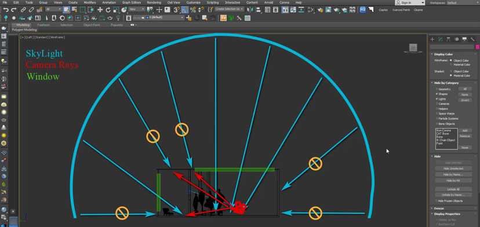Open the Modifiers menu
Viewport: 480px width, 227px height.
click(90, 2)
